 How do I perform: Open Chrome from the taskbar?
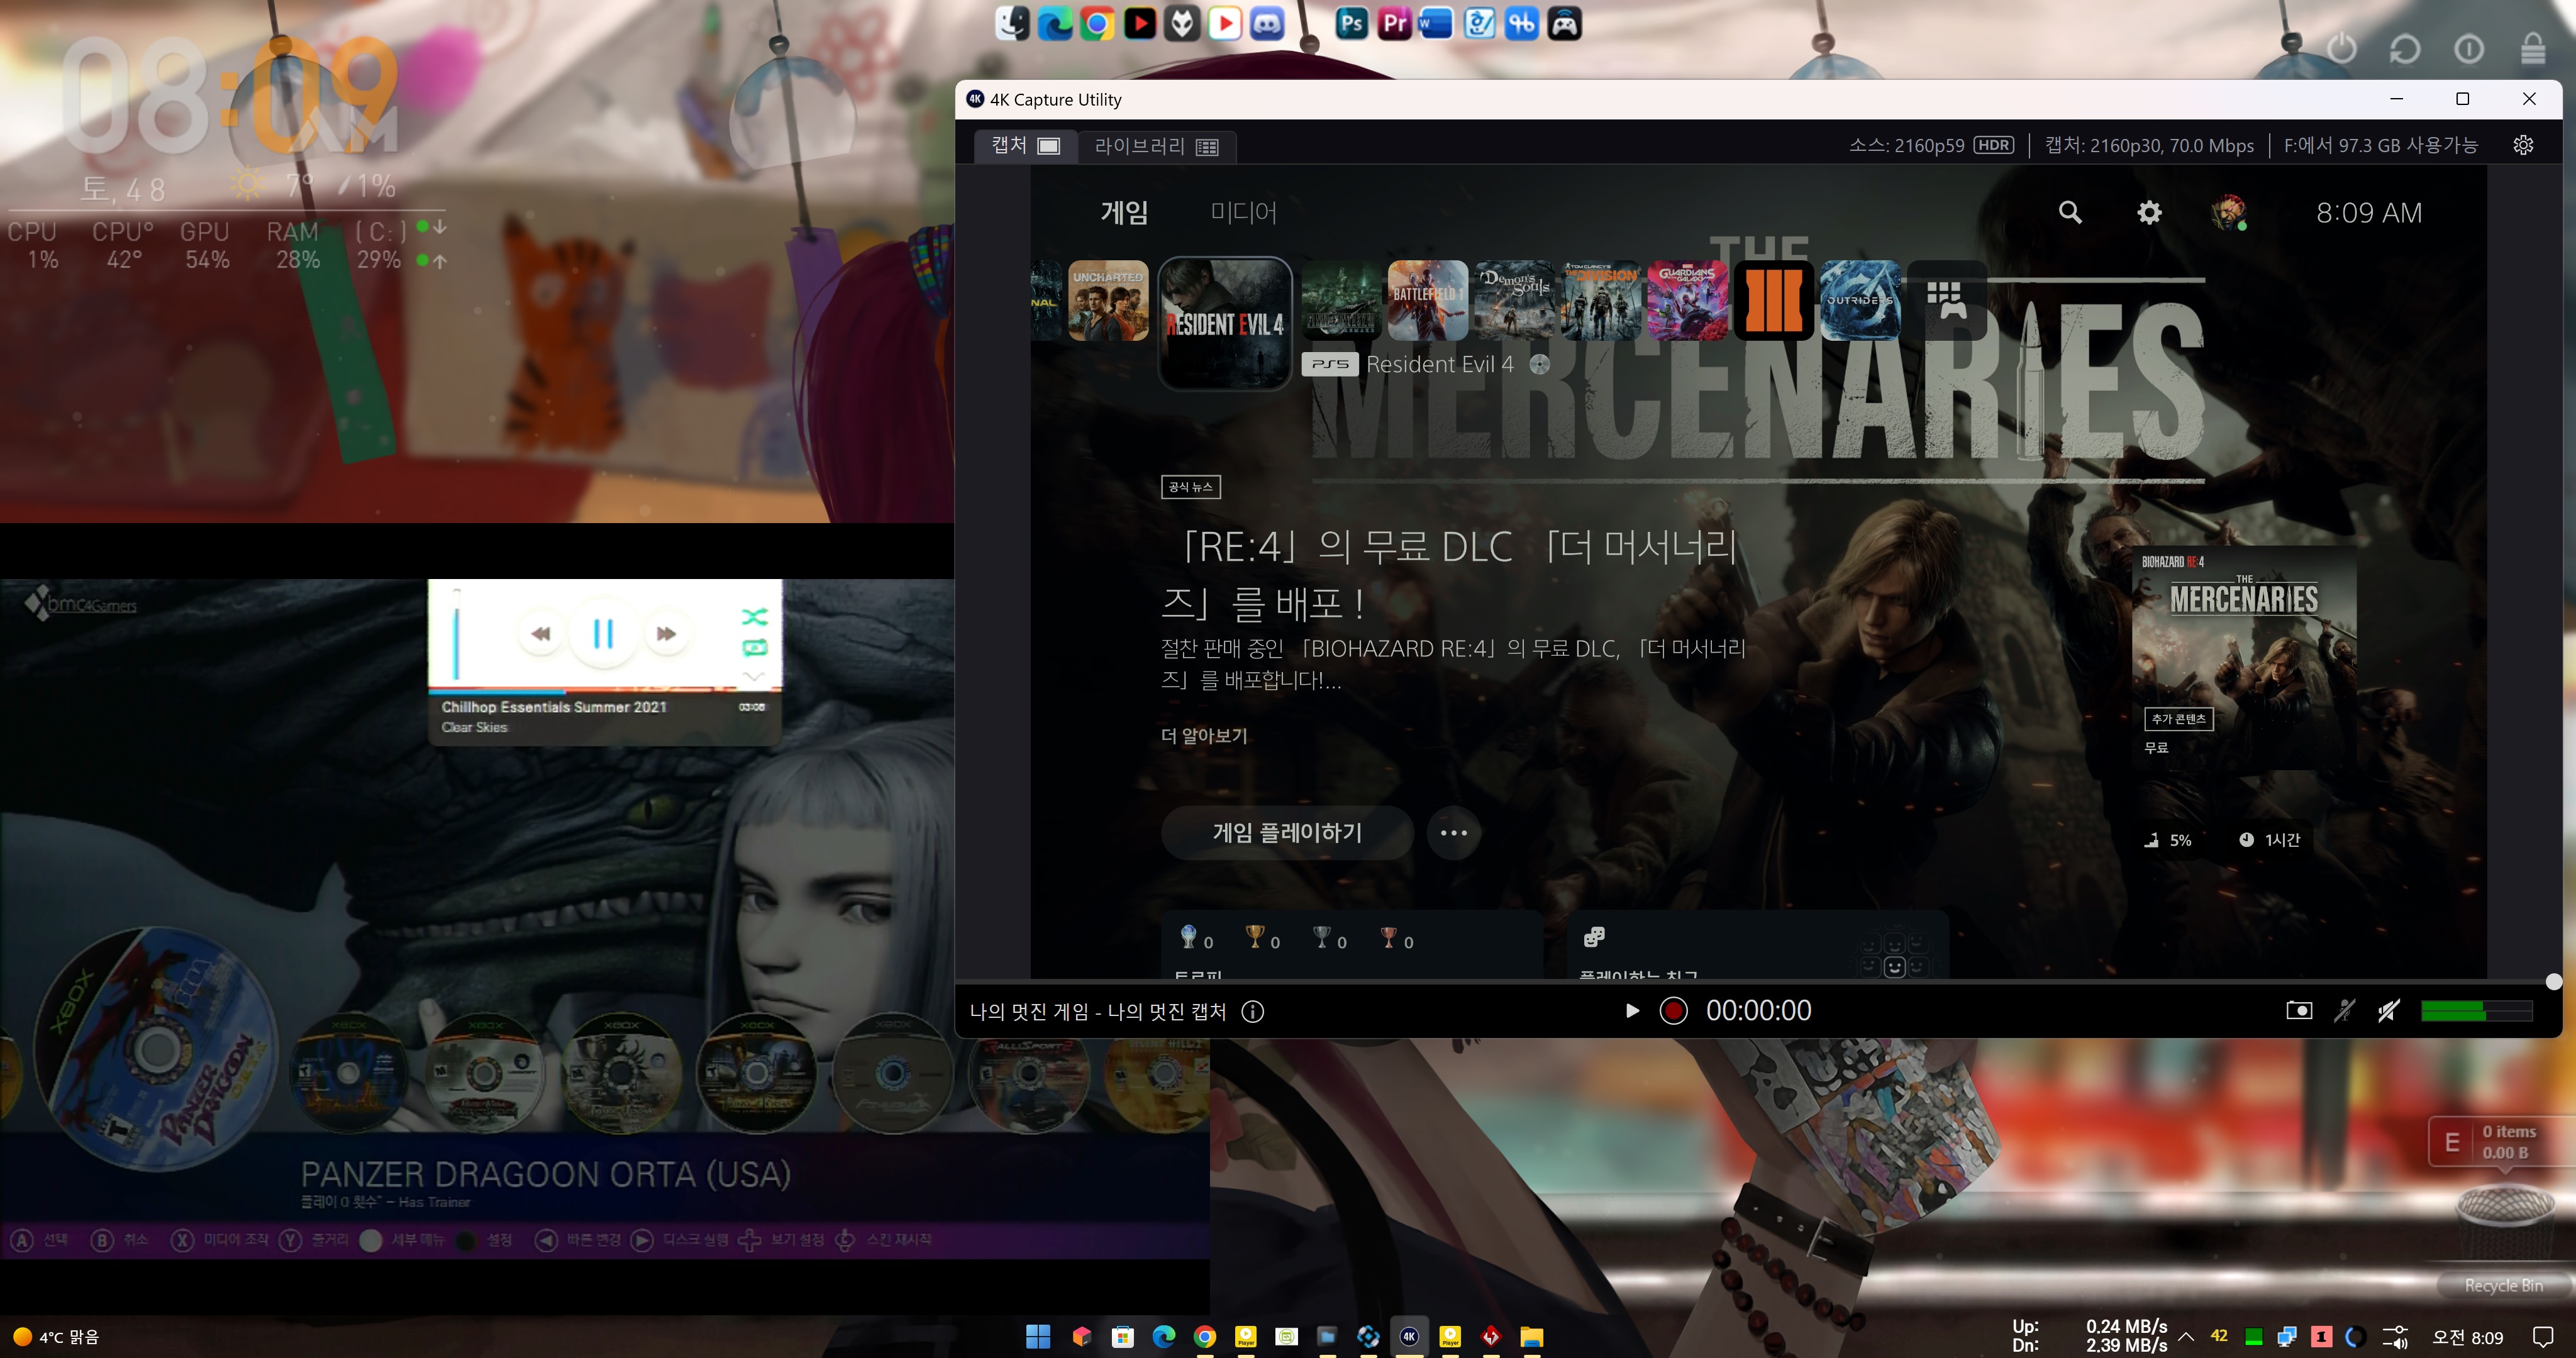[1205, 1336]
